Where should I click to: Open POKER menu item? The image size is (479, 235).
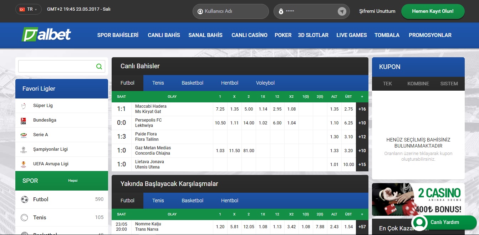(x=283, y=35)
